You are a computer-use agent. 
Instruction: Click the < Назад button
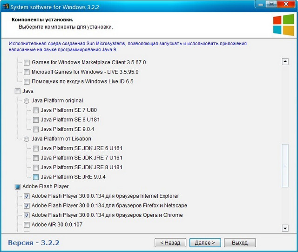tap(170, 243)
